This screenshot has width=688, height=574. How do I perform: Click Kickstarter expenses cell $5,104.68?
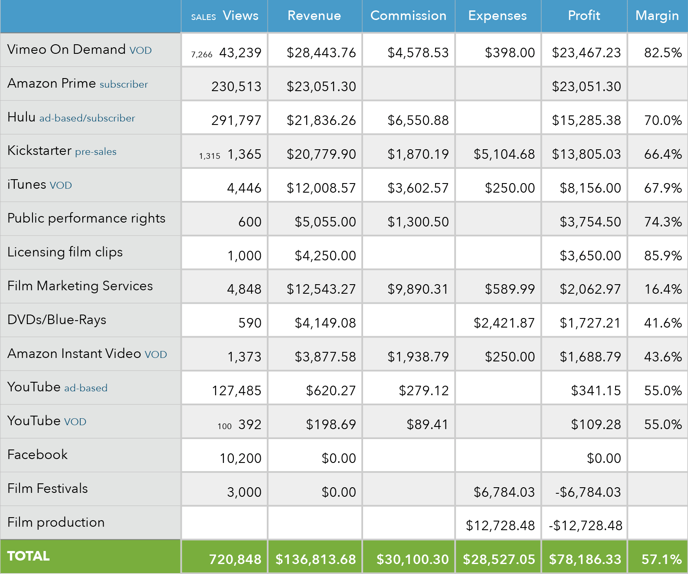pyautogui.click(x=498, y=151)
